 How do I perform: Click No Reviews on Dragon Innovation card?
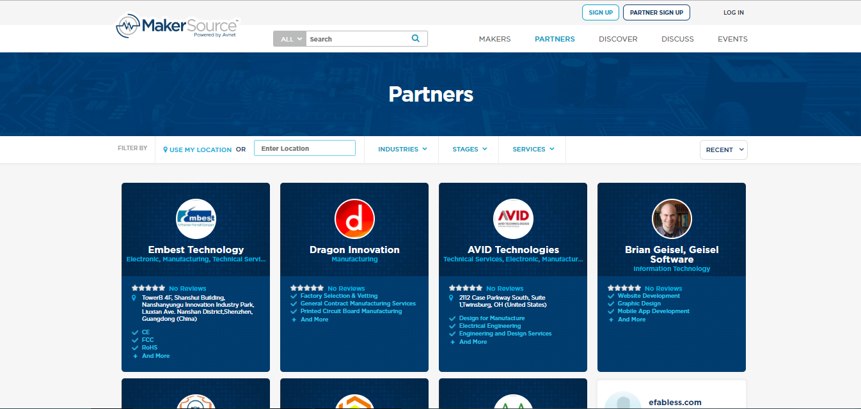tap(346, 289)
